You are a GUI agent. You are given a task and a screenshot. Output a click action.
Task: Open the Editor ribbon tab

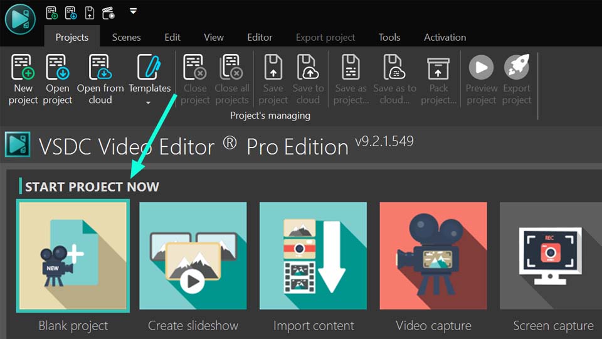tap(260, 37)
